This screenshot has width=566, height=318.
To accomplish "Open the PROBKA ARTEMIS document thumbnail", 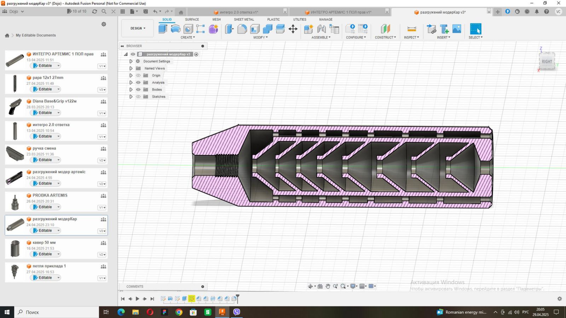I will 15,202.
